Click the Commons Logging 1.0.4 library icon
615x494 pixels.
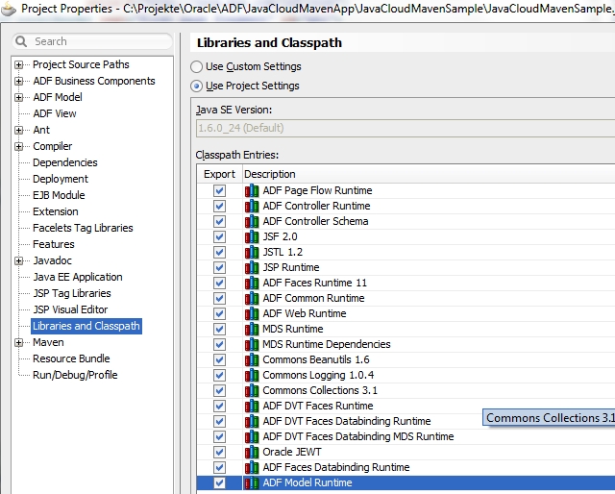click(252, 375)
